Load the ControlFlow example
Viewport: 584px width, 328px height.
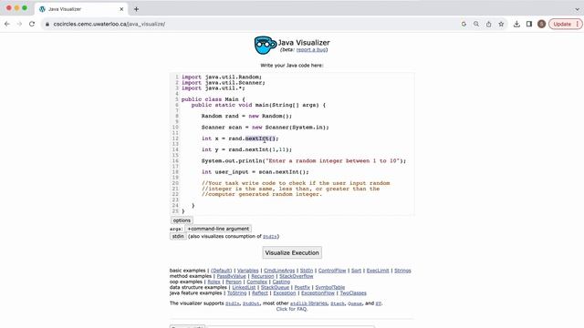click(x=332, y=271)
